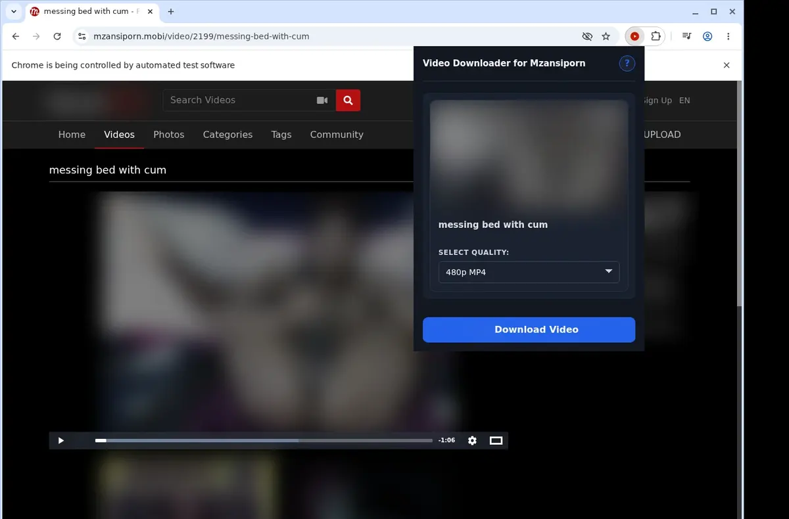This screenshot has height=519, width=789.
Task: Click the main video player area
Action: click(x=278, y=312)
